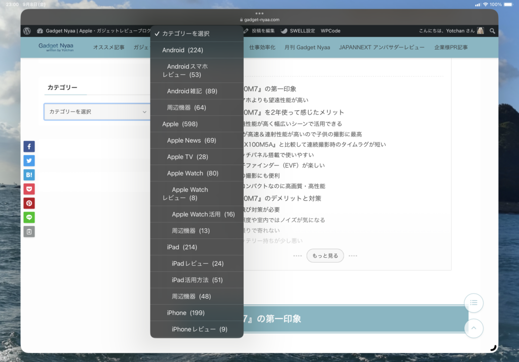
Task: Jump to page top with arrow button
Action: click(474, 328)
